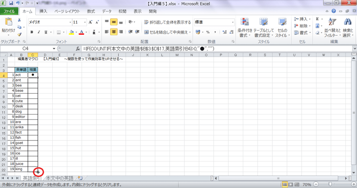Open the 標準 number format dropdown
Screen dimensions: 357x188
tap(232, 22)
